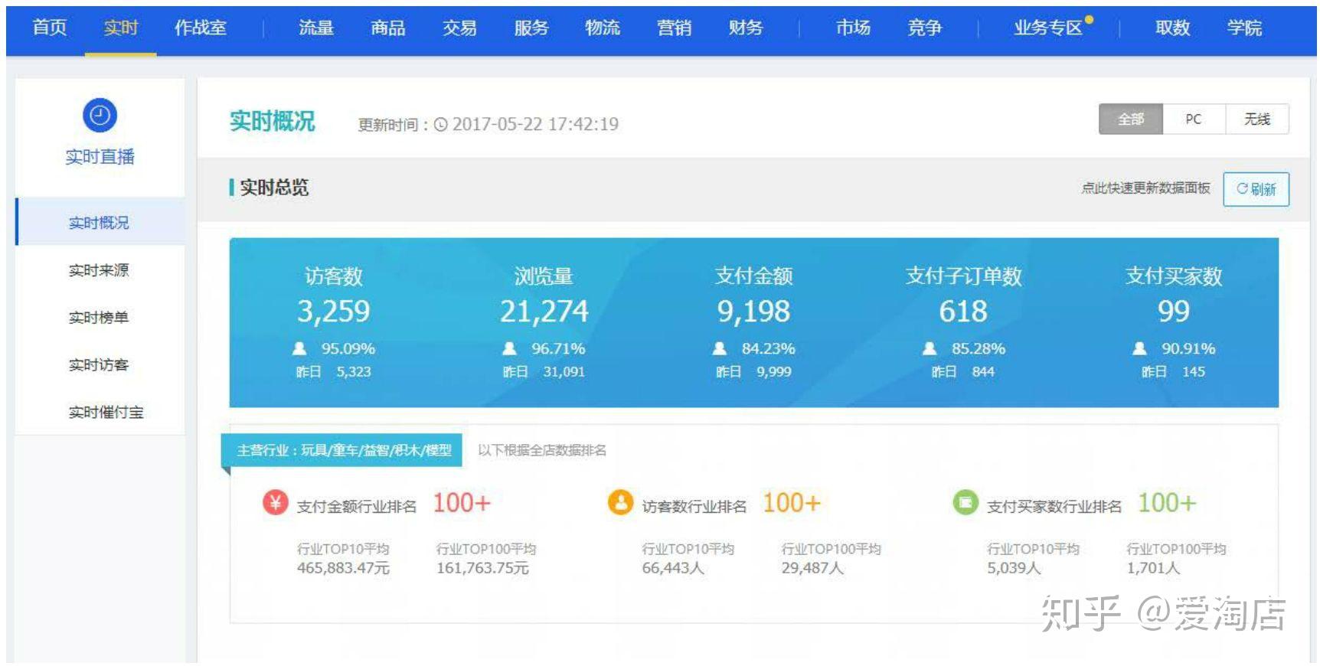Click the update timestamp 2017-05-22 17:42:19
The width and height of the screenshot is (1320, 666).
click(535, 124)
